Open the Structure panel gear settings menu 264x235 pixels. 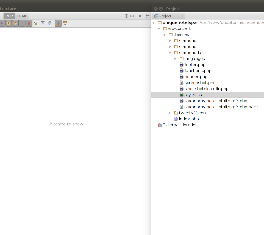tap(141, 16)
